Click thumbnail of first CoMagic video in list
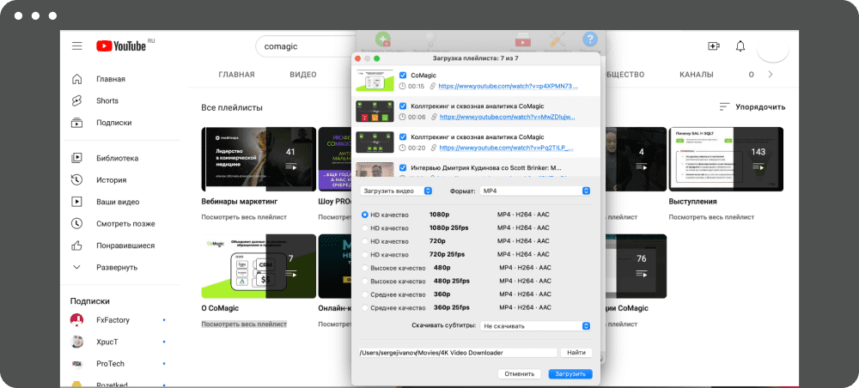The width and height of the screenshot is (859, 388). tap(375, 80)
